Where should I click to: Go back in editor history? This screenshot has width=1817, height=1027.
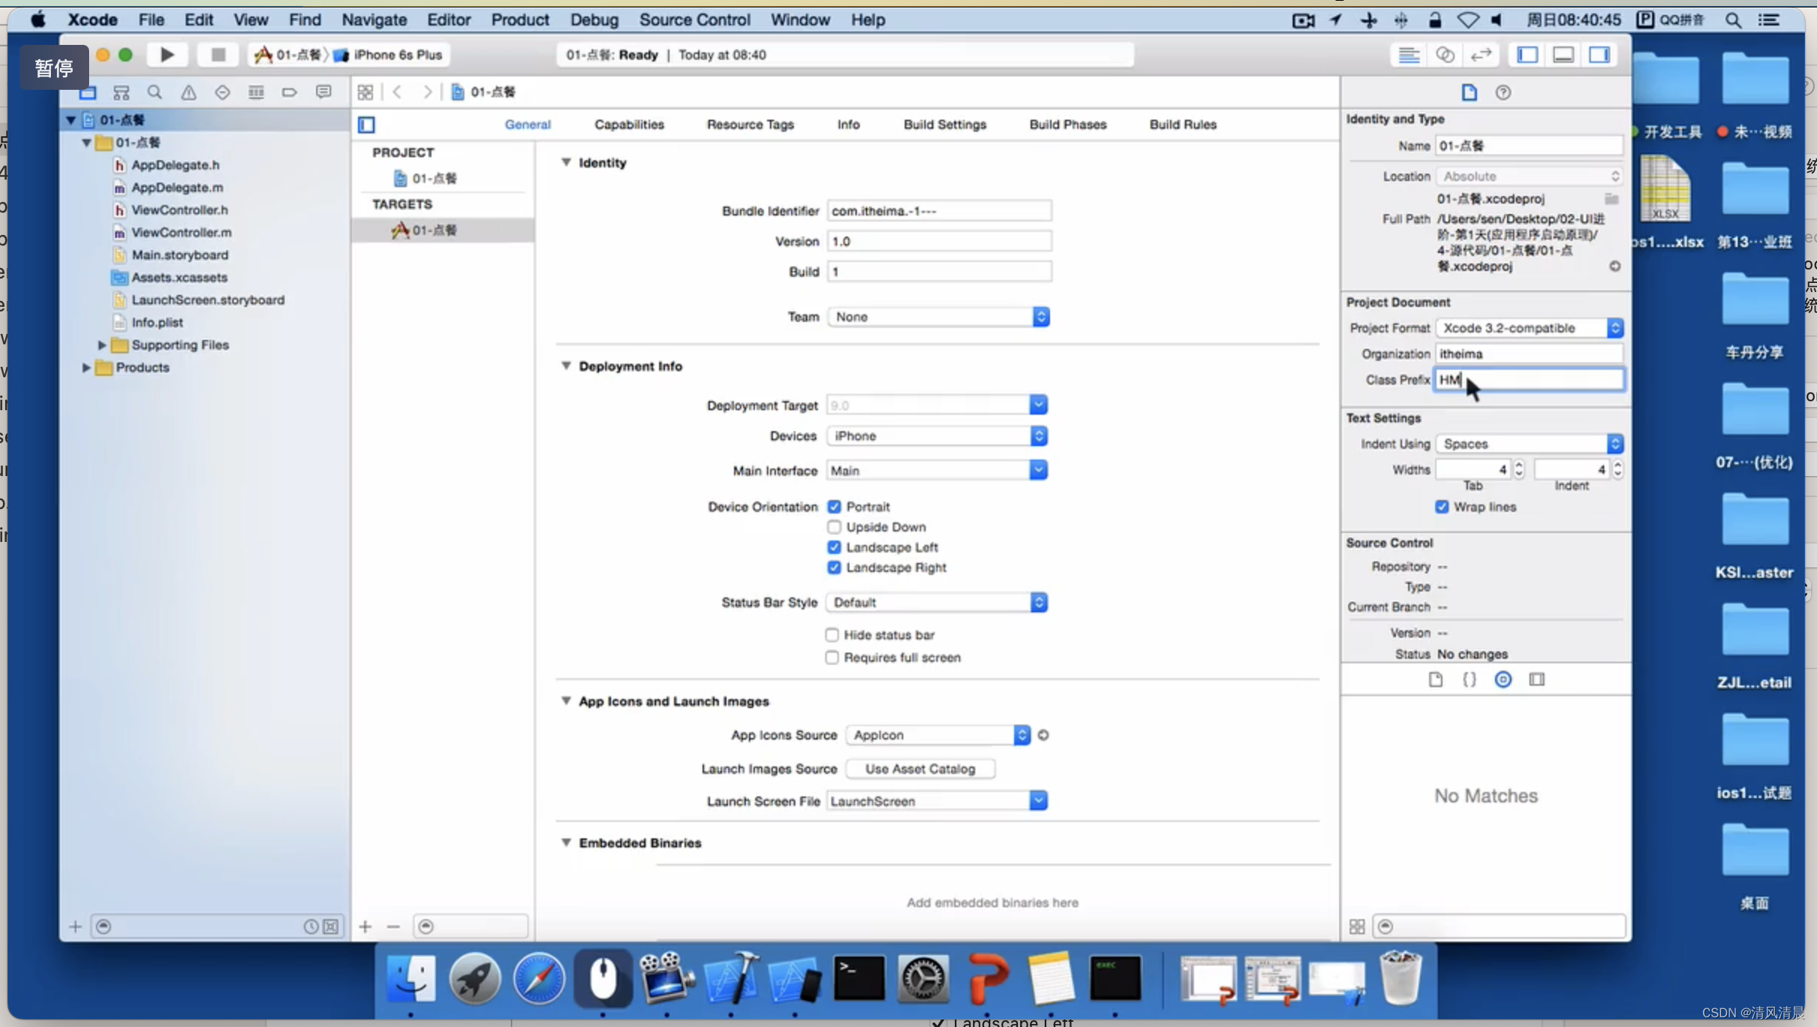398,92
